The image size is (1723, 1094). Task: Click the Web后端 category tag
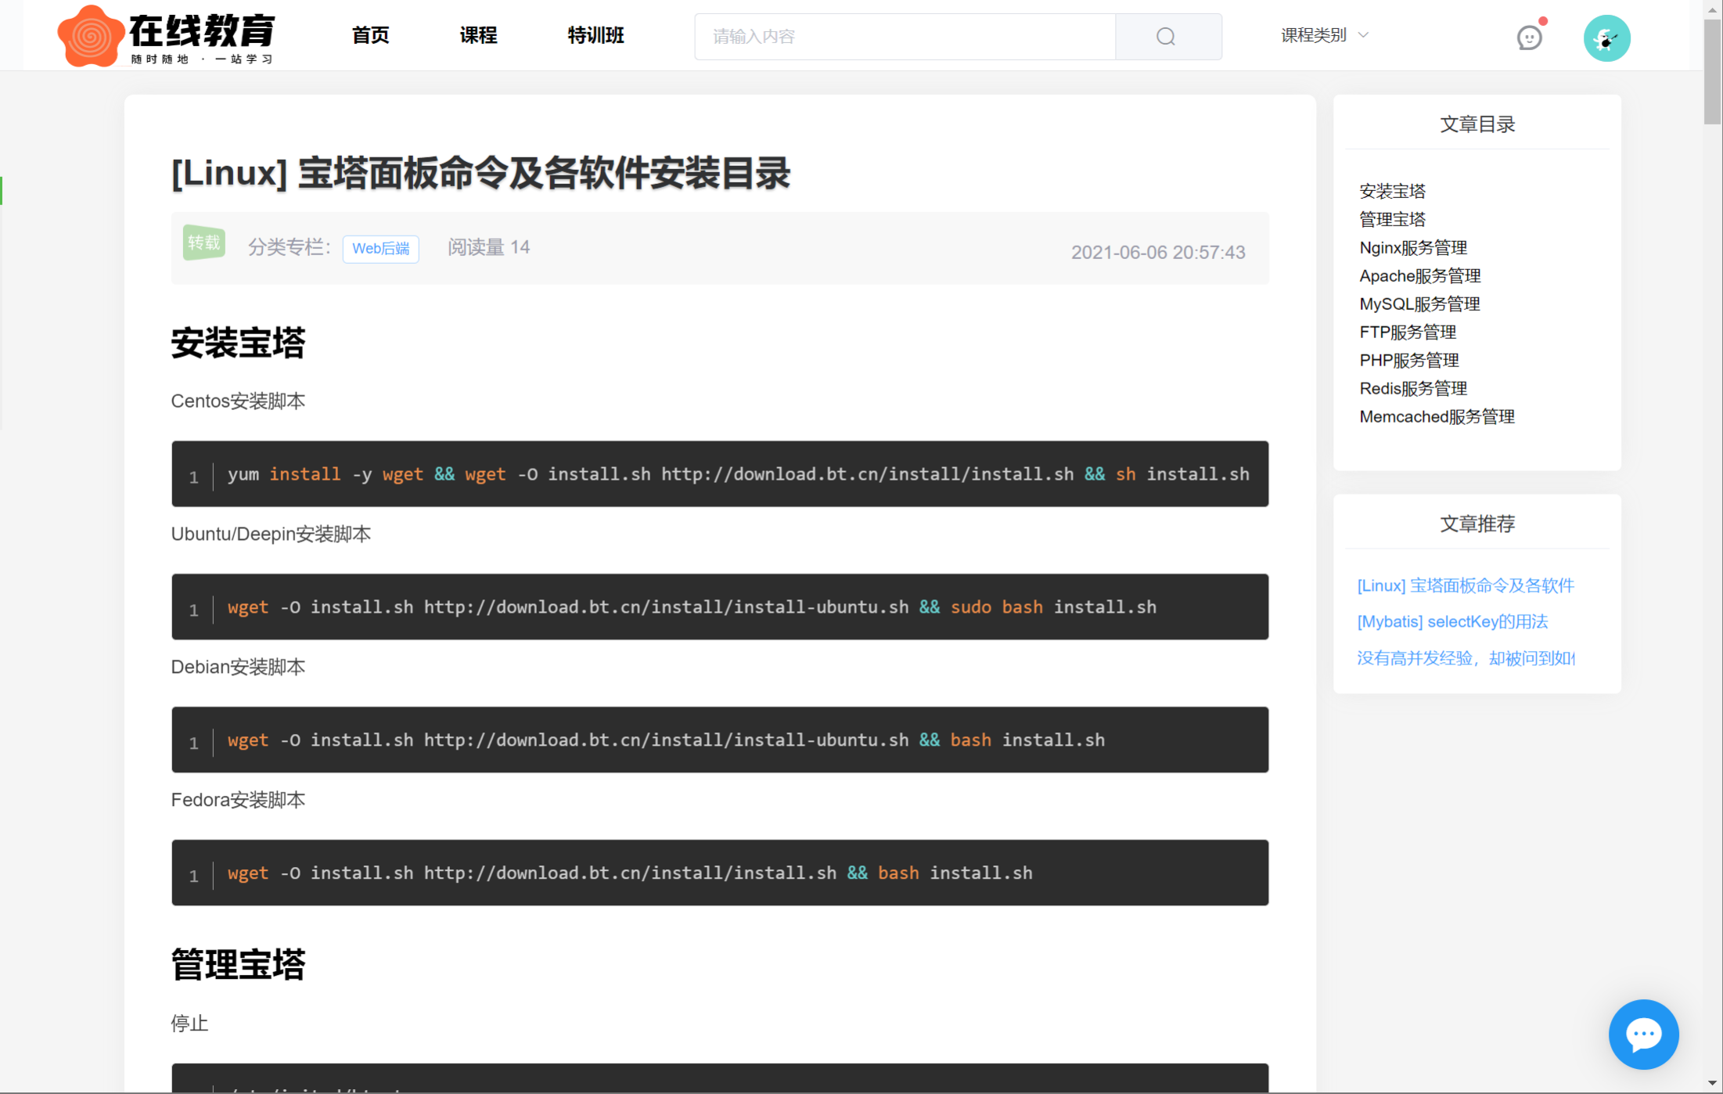pyautogui.click(x=380, y=249)
